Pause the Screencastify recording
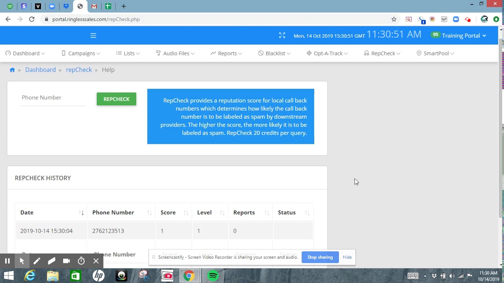Viewport: 504px width, 283px height. coord(7,261)
